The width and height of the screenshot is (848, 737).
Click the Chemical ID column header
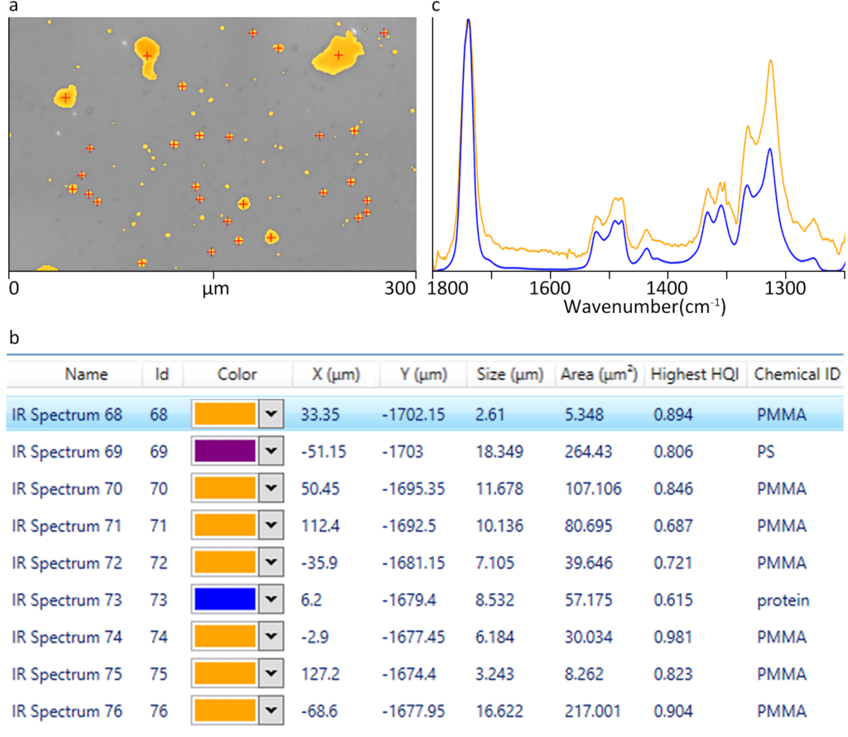tap(797, 374)
